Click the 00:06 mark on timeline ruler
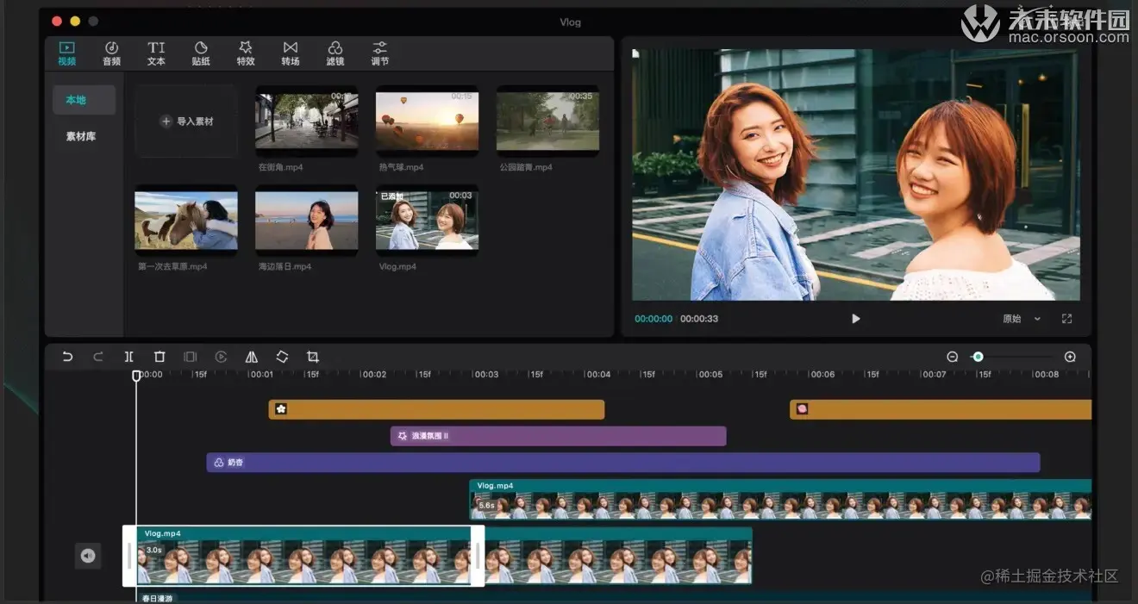 [x=823, y=375]
